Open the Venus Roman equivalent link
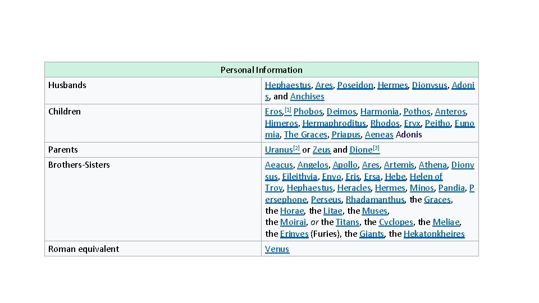 277,249
